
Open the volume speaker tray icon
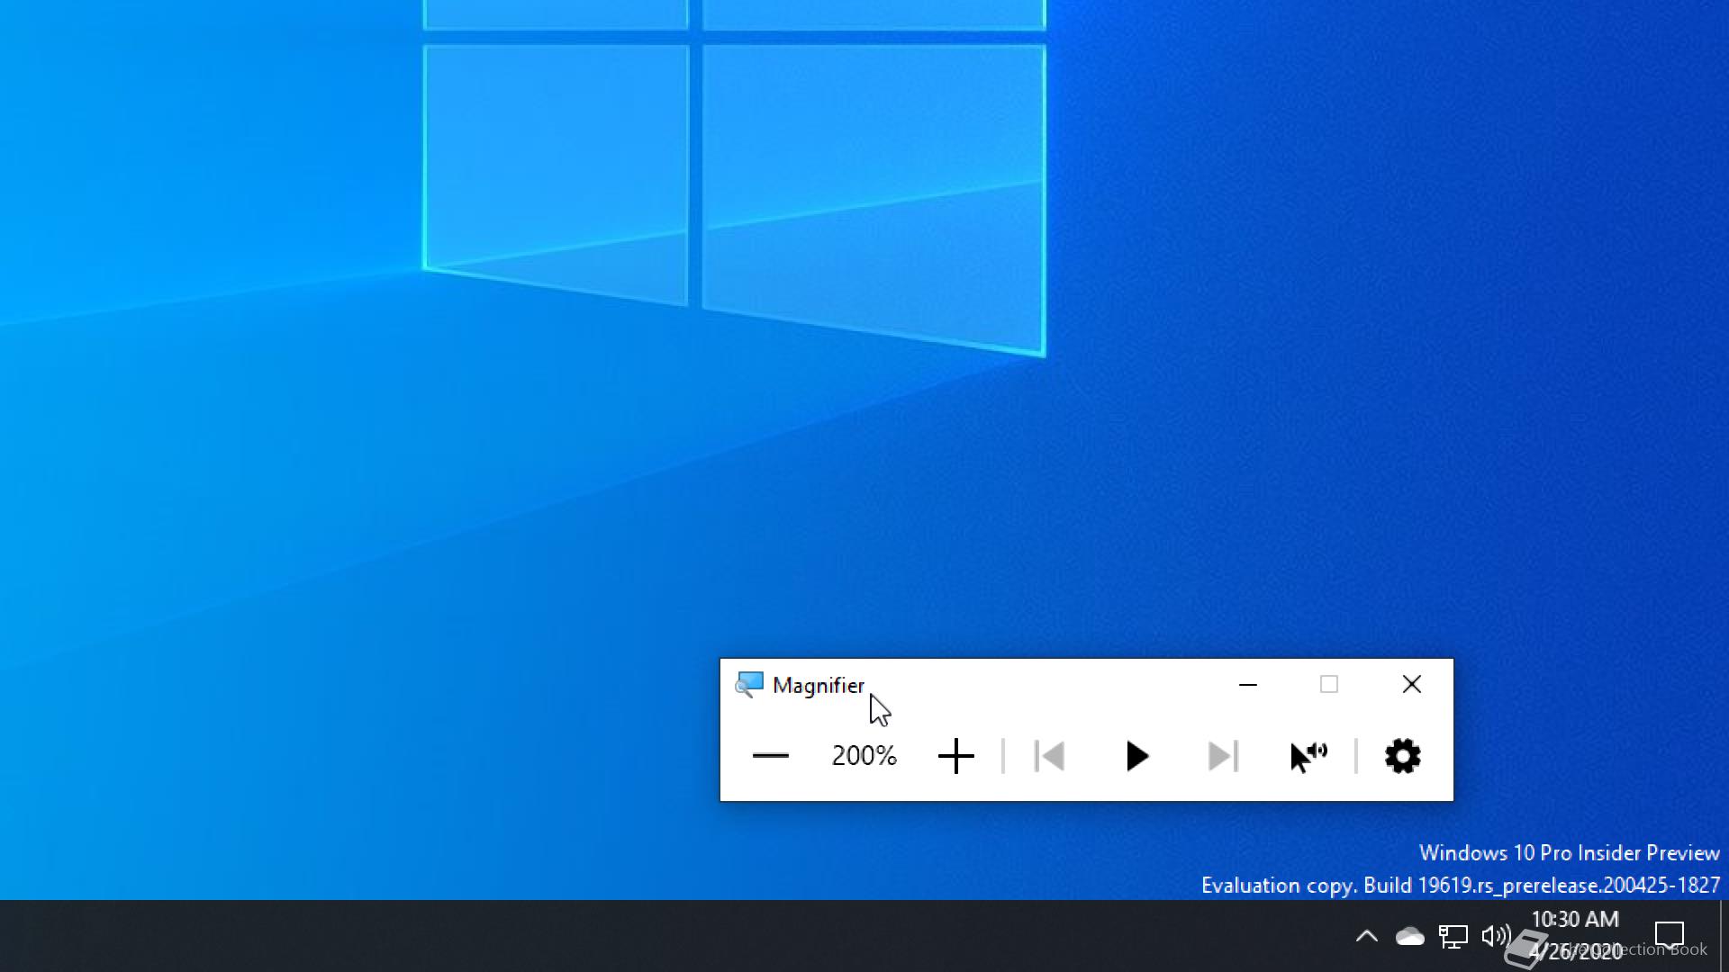click(x=1496, y=936)
